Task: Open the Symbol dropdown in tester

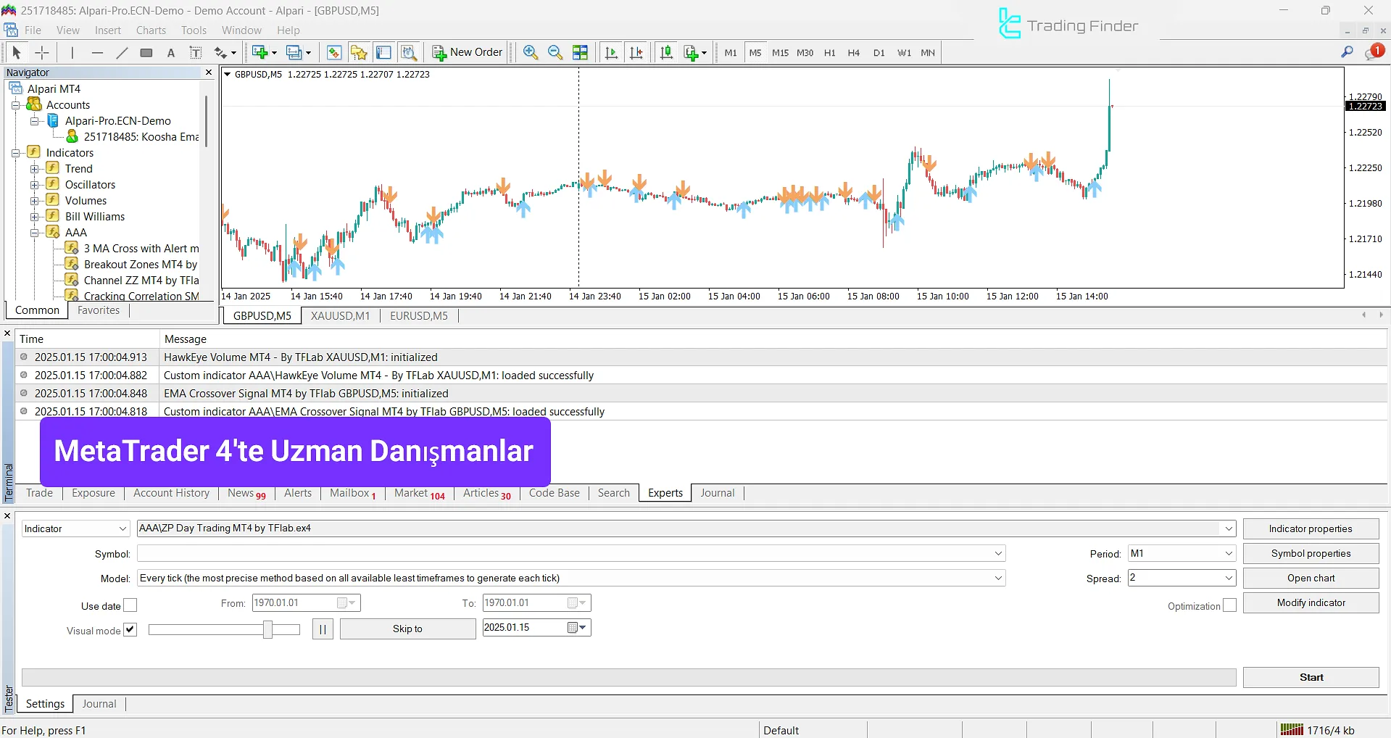Action: coord(571,553)
